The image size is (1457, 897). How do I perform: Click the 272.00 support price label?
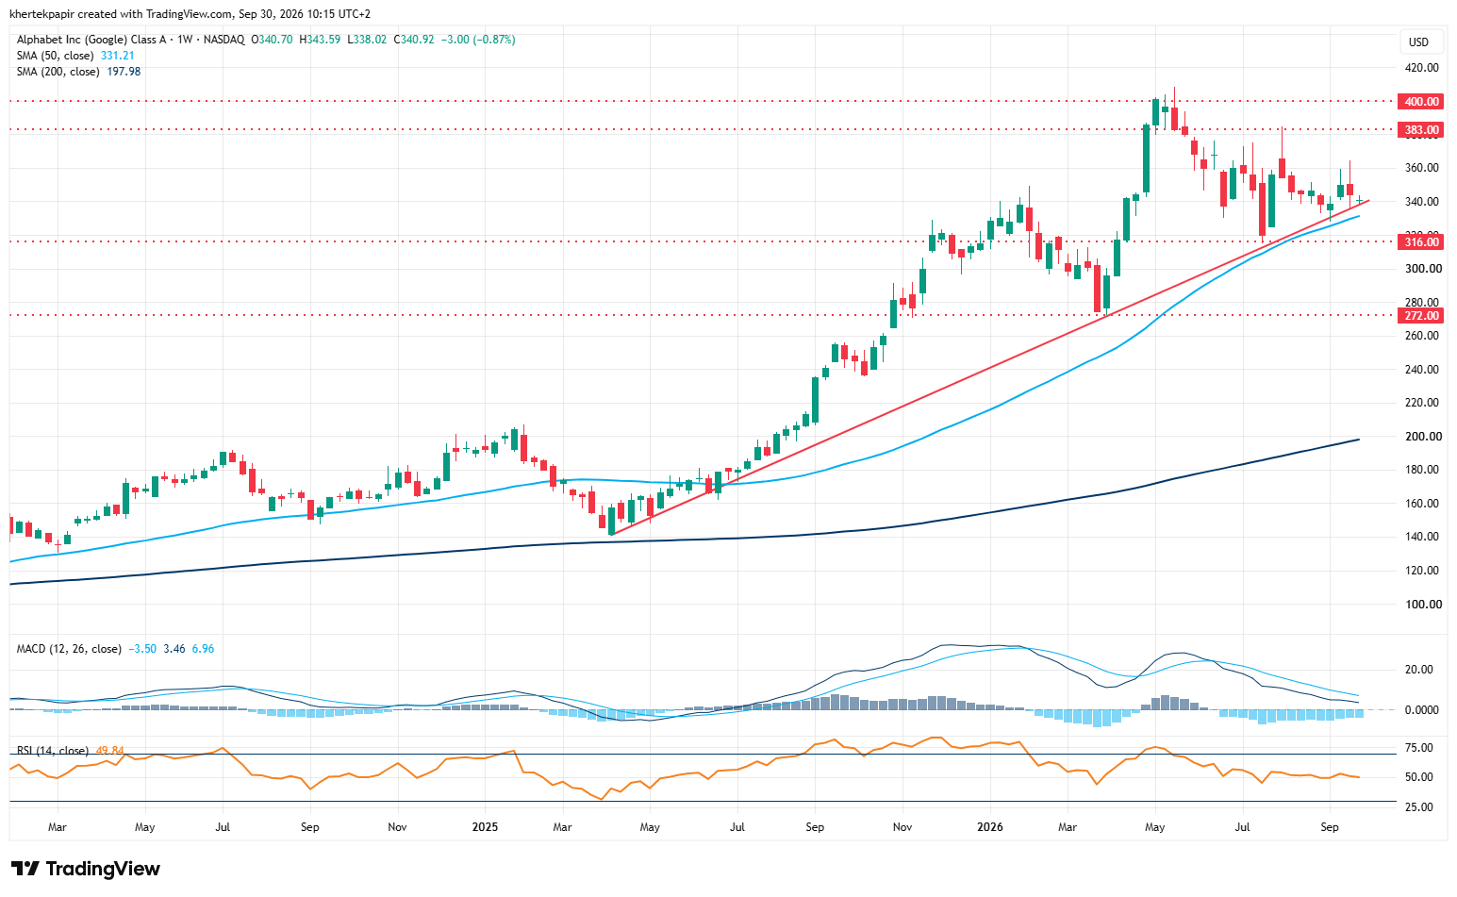[x=1421, y=315]
